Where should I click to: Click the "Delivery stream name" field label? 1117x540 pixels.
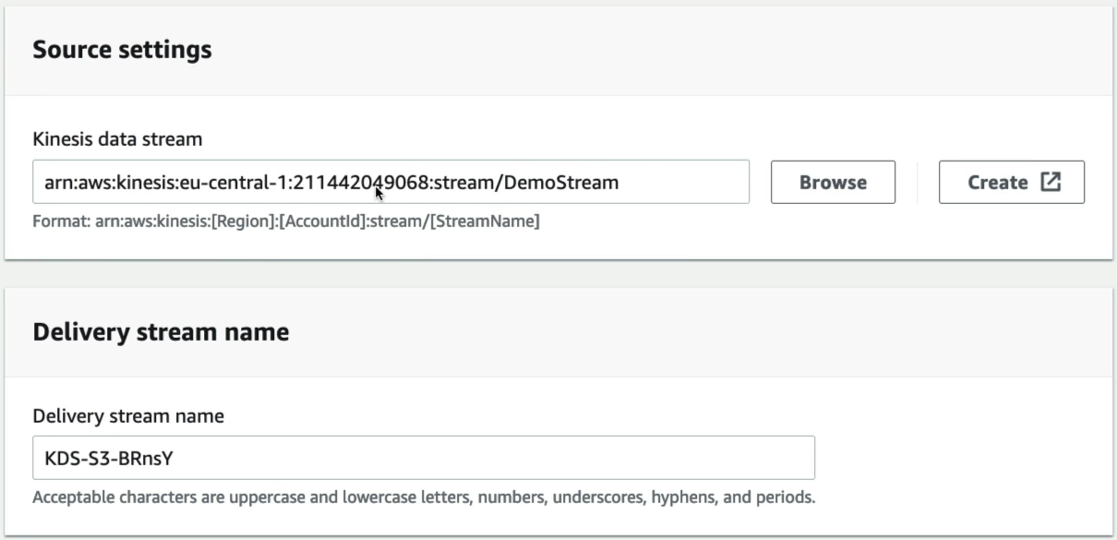tap(128, 416)
